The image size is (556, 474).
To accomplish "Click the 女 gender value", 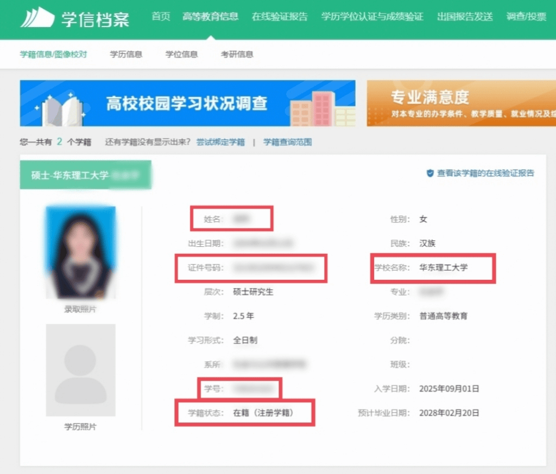I will (x=424, y=219).
